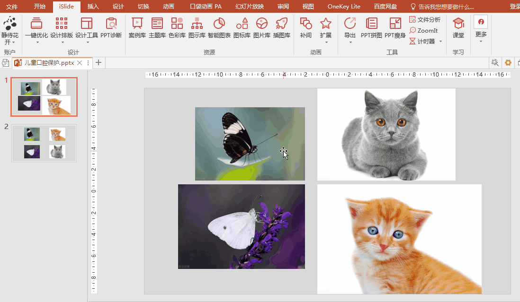The image size is (520, 302).
Task: Run the PPT瘦身 file slimming tool
Action: [x=395, y=27]
